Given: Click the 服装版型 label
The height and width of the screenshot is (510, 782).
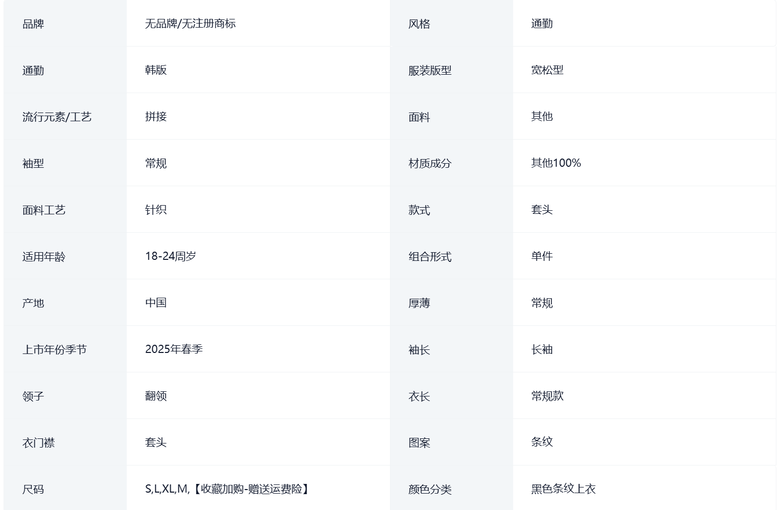Looking at the screenshot, I should tap(430, 71).
